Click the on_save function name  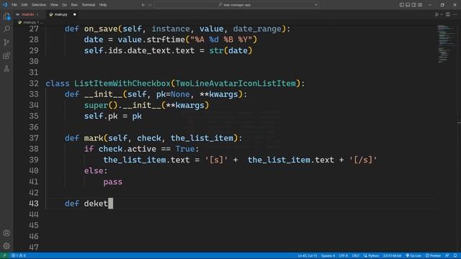[x=101, y=29]
